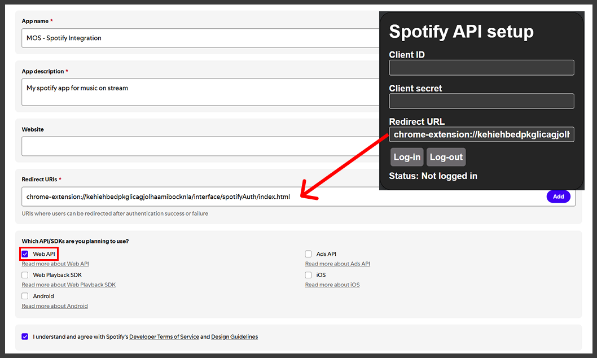Click the Client ID input field
This screenshot has width=597, height=358.
coord(481,67)
